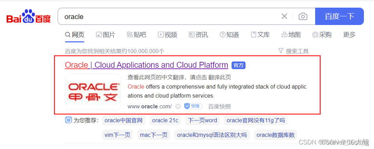
Task: Open 搜索工具 filter options
Action: click(x=293, y=51)
